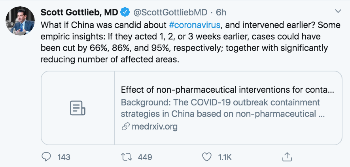Click the card Background description text
This screenshot has width=350, height=167.
pyautogui.click(x=223, y=108)
